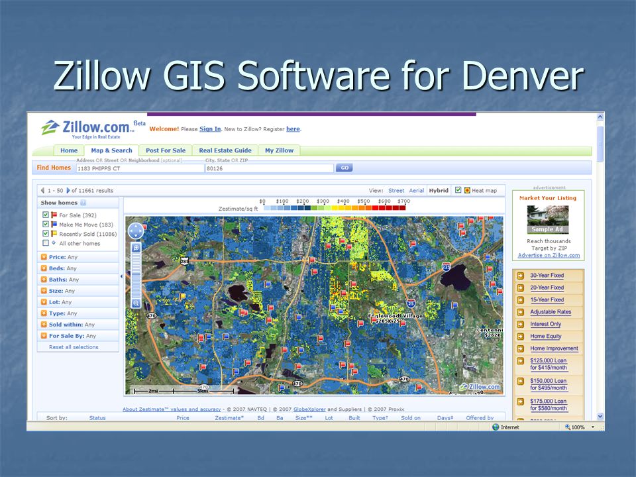The image size is (636, 477).
Task: Click the Zillow.com house logo
Action: (x=50, y=127)
